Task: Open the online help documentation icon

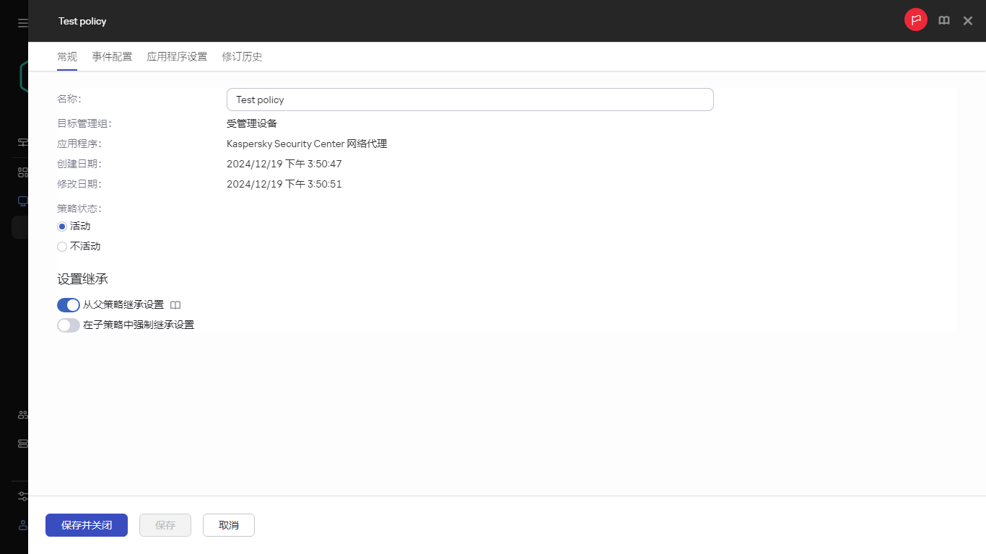Action: coord(943,20)
